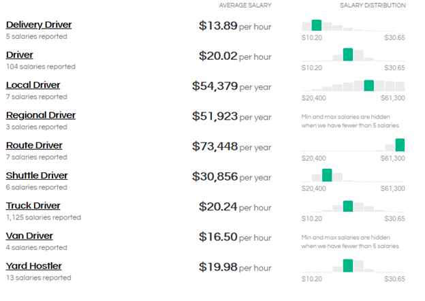Select the Van Driver link
Screen dimensions: 425x301
[31, 236]
